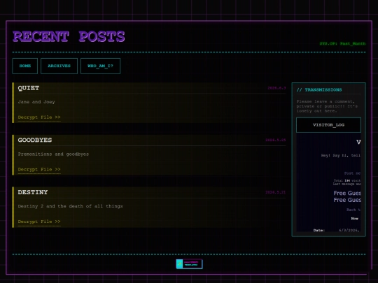Screen dimensions: 378x283
Task: Click the first 'Free Gues' link in guestbook
Action: [347, 193]
